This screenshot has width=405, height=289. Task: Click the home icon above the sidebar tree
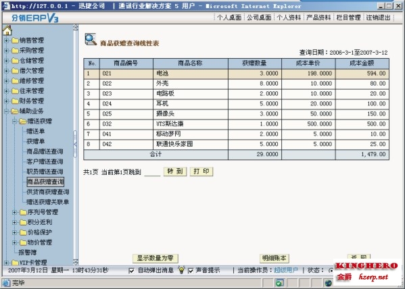pos(7,30)
